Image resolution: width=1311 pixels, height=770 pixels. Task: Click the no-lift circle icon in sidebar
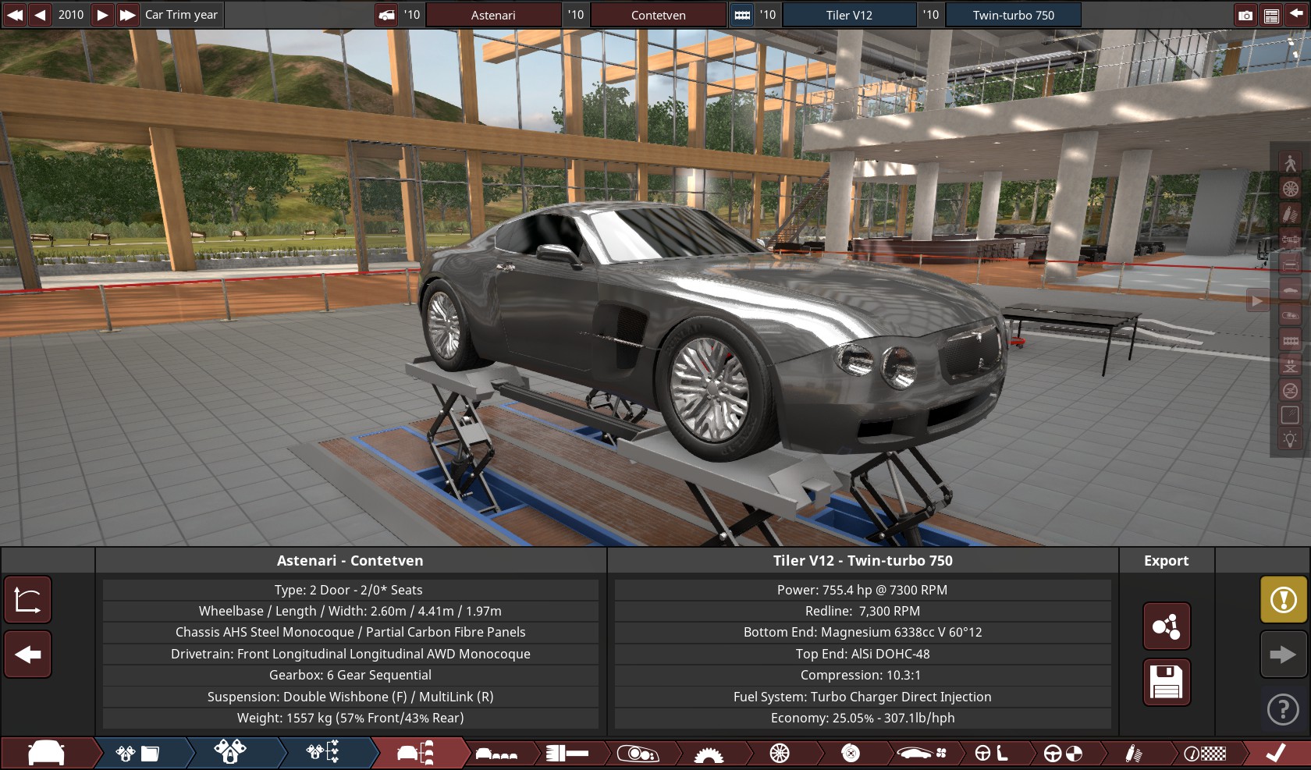point(1290,391)
